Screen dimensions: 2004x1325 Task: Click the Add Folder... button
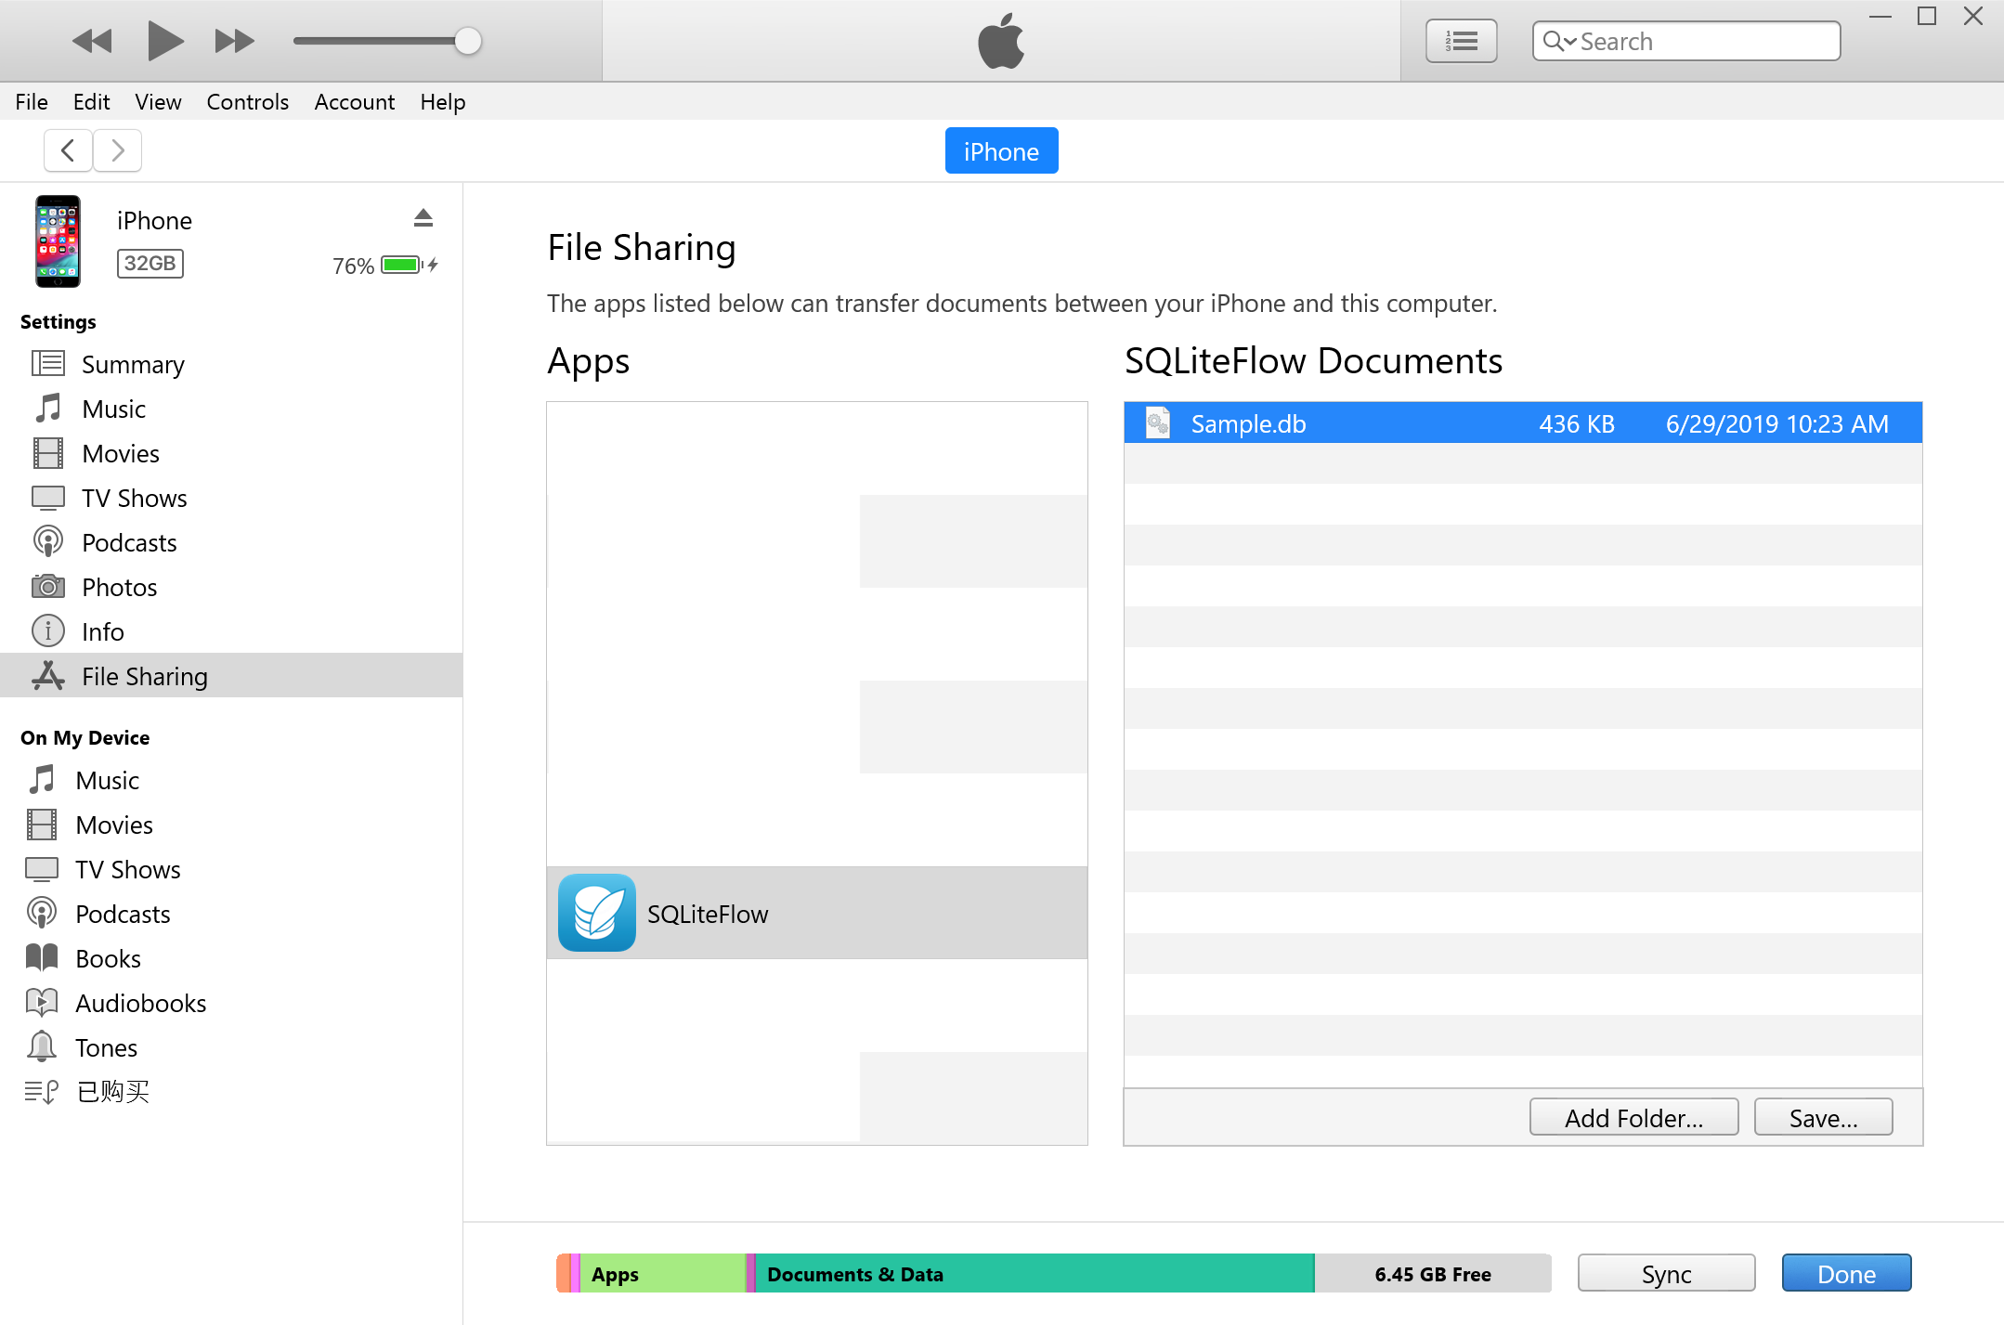point(1633,1117)
